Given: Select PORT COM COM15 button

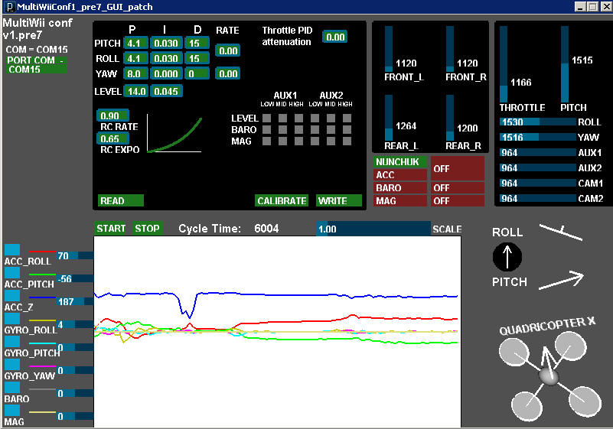Looking at the screenshot, I should pyautogui.click(x=36, y=65).
